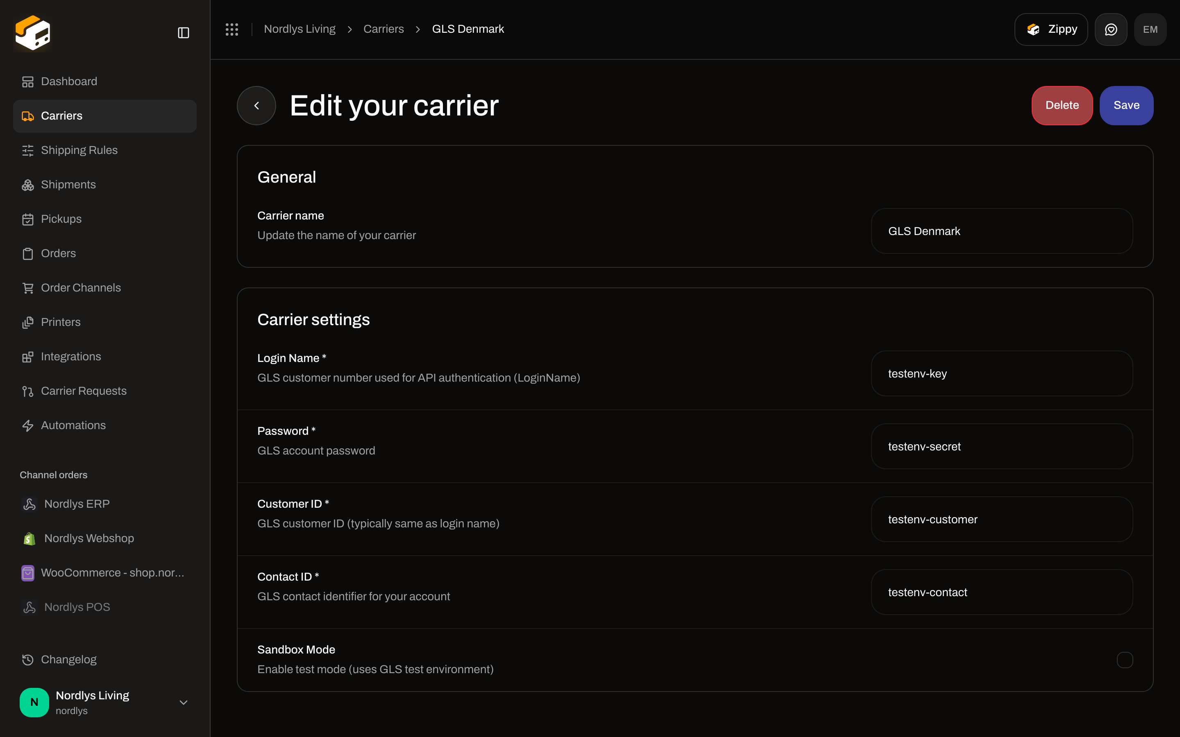Screen dimensions: 1180x737
Task: Go back using the arrow button
Action: pyautogui.click(x=256, y=106)
